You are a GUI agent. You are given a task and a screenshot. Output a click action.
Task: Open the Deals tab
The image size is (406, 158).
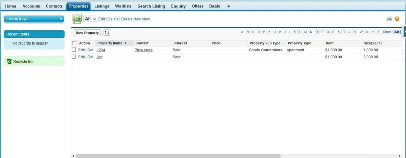215,6
